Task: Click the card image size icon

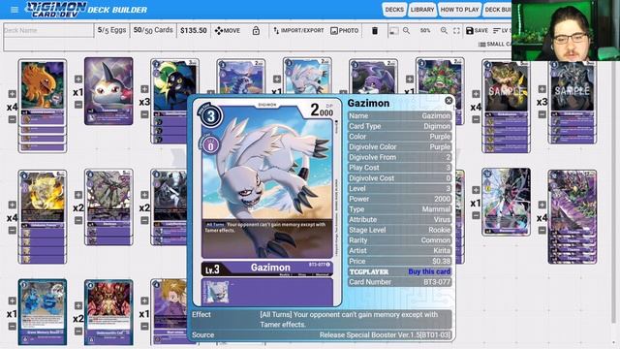Action: click(x=394, y=30)
